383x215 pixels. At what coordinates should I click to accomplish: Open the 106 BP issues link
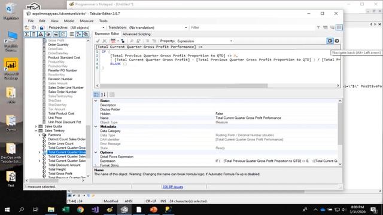[173, 187]
